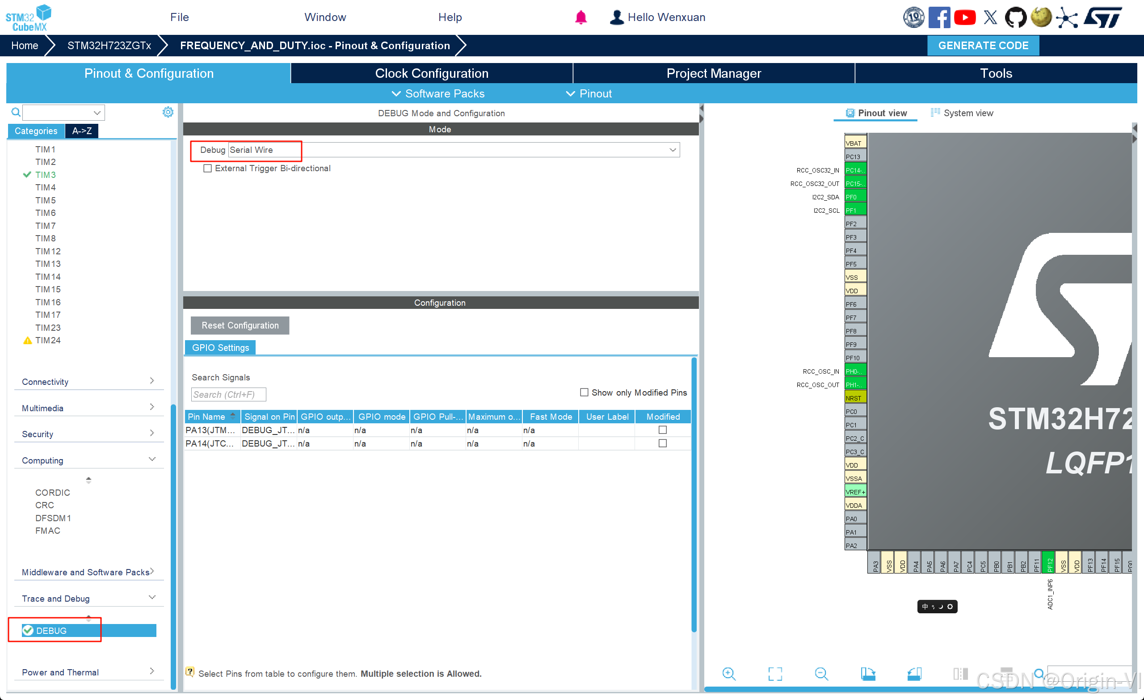The height and width of the screenshot is (700, 1144).
Task: Check Show only Modified Pins
Action: pos(584,392)
